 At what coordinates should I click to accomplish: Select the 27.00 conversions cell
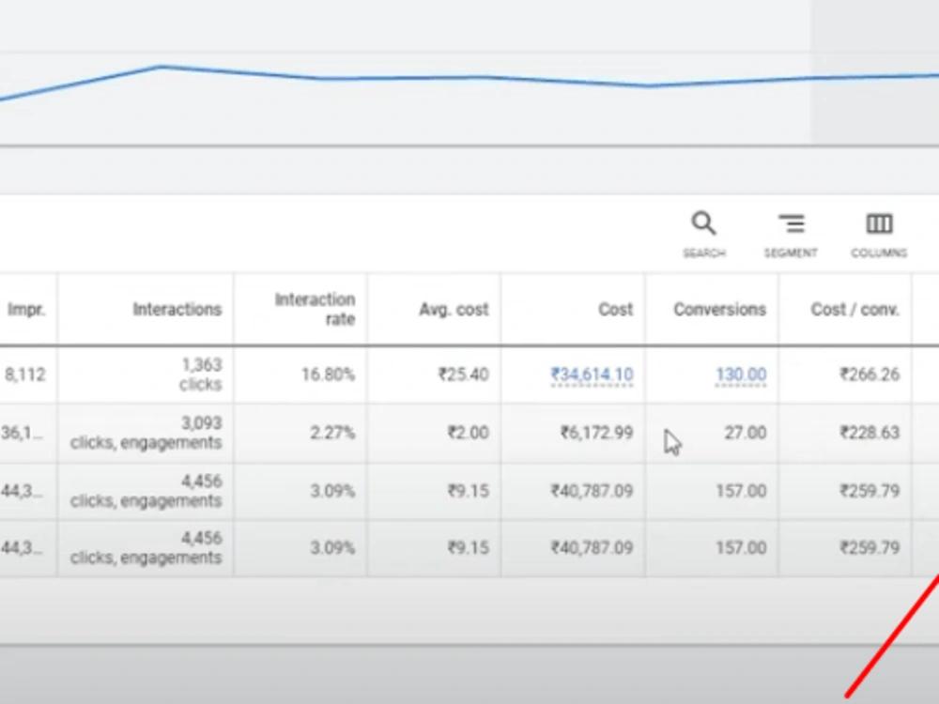click(712, 433)
